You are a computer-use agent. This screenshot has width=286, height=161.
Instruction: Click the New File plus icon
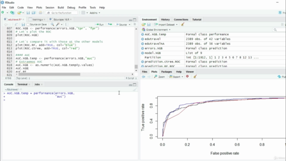(x=3, y=13)
